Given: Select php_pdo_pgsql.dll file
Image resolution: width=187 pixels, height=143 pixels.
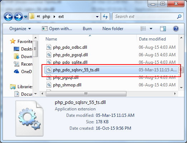Looking at the screenshot, I should tap(70, 55).
